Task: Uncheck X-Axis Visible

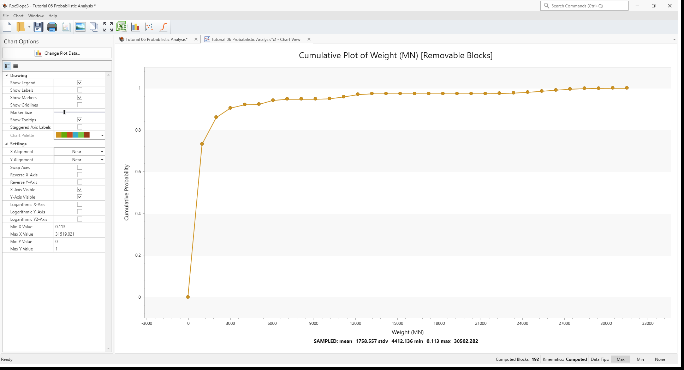Action: click(x=80, y=189)
